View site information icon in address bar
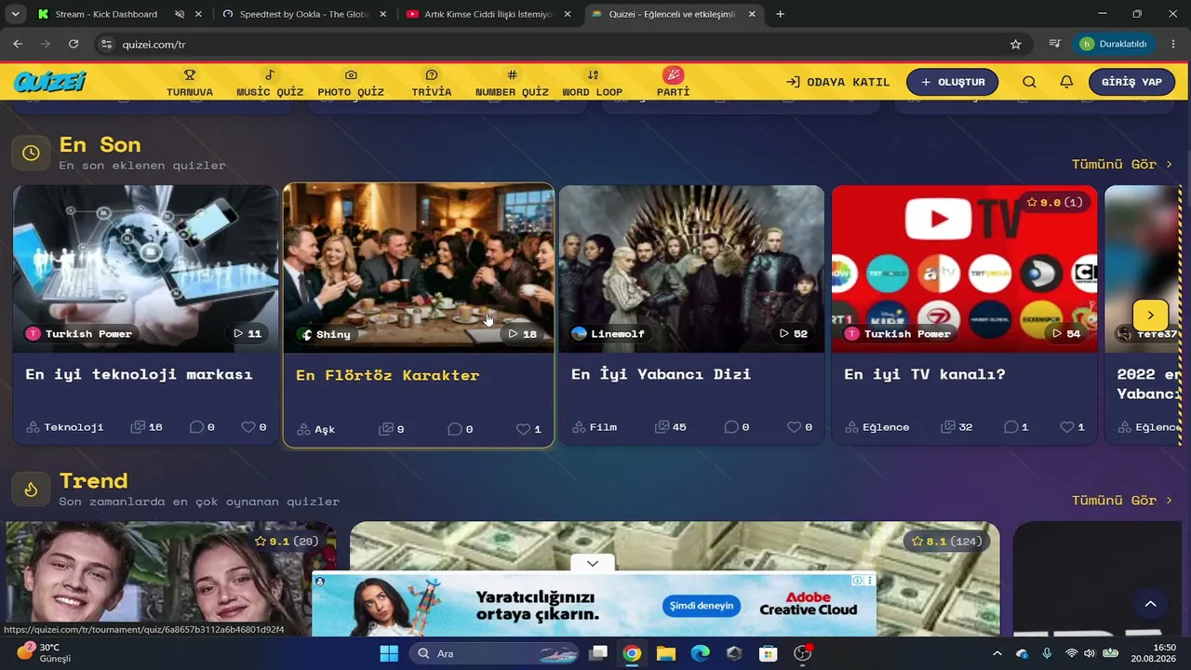This screenshot has height=670, width=1191. tap(106, 44)
